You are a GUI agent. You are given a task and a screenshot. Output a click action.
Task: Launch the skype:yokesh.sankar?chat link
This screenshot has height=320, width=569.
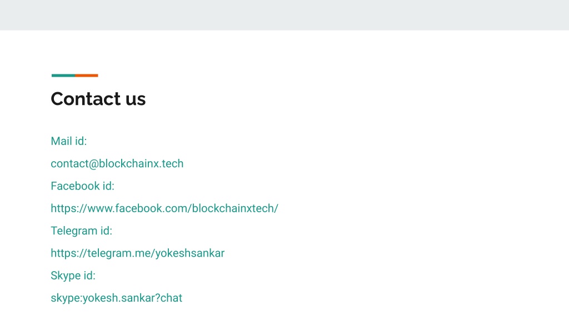[117, 298]
